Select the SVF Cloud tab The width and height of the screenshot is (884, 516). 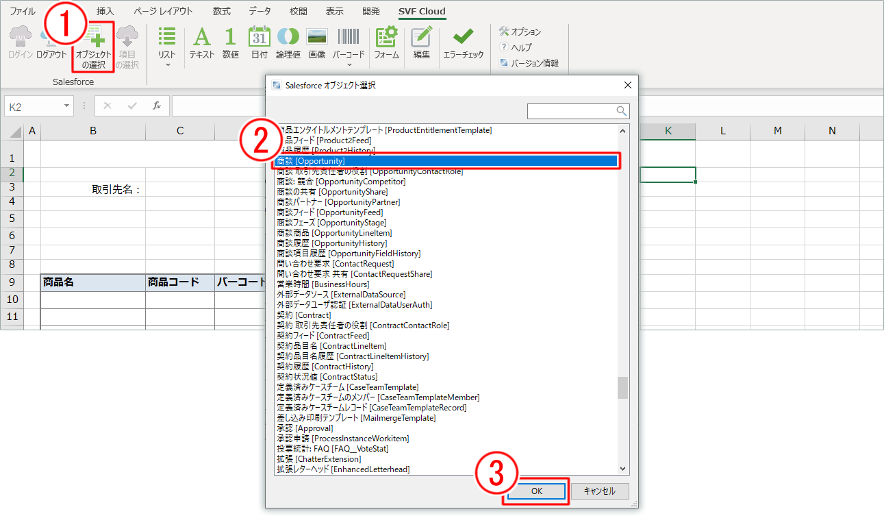[422, 11]
